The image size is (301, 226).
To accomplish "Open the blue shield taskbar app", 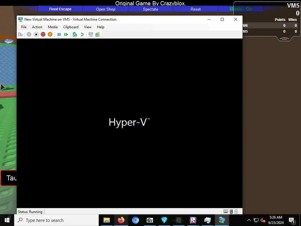I will tap(164, 220).
